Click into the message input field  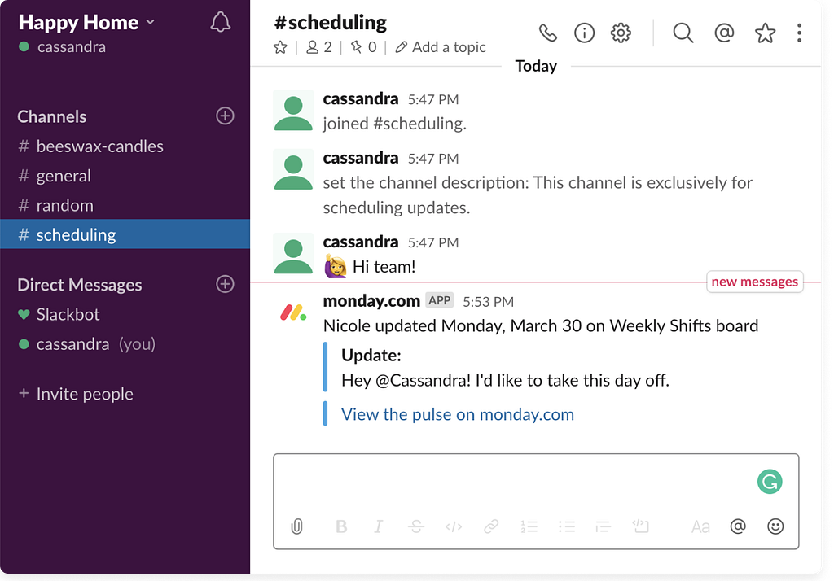pos(513,484)
